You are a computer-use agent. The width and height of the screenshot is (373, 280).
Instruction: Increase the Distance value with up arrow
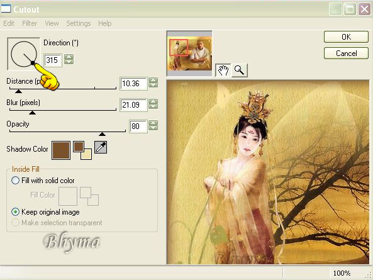tap(153, 80)
